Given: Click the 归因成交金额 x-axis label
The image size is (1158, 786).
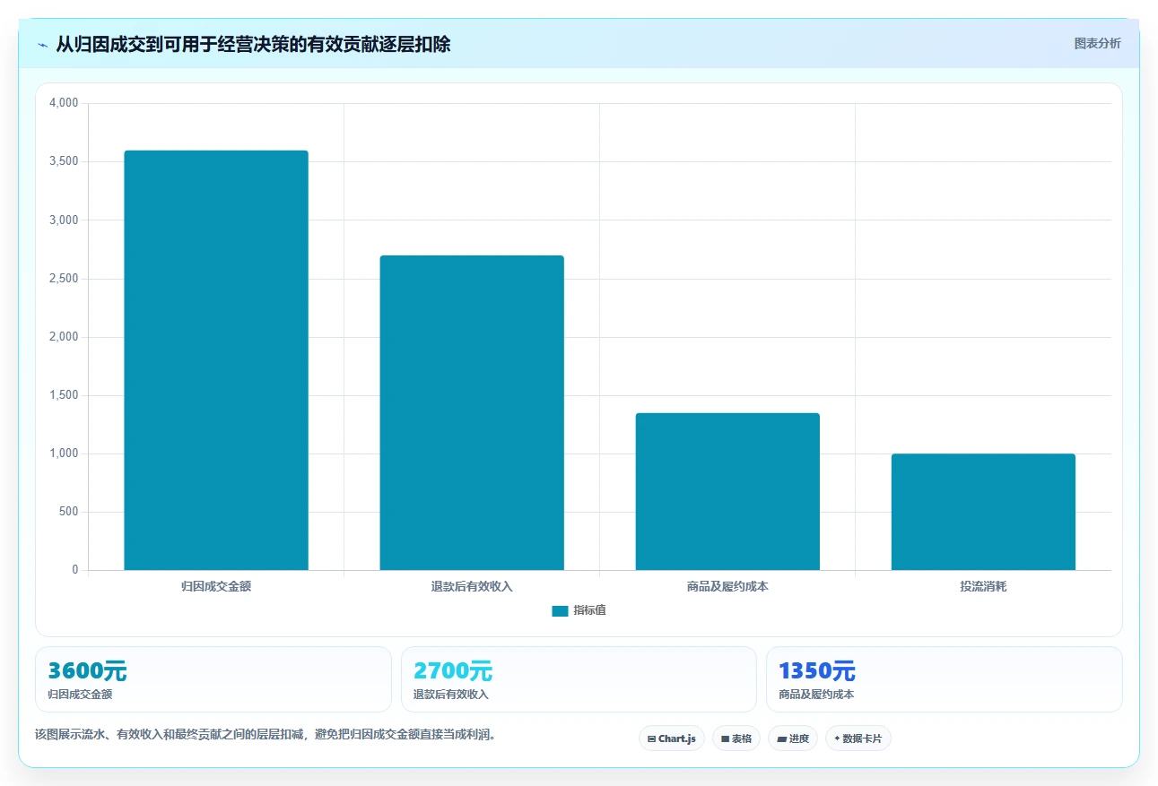Looking at the screenshot, I should pyautogui.click(x=216, y=586).
